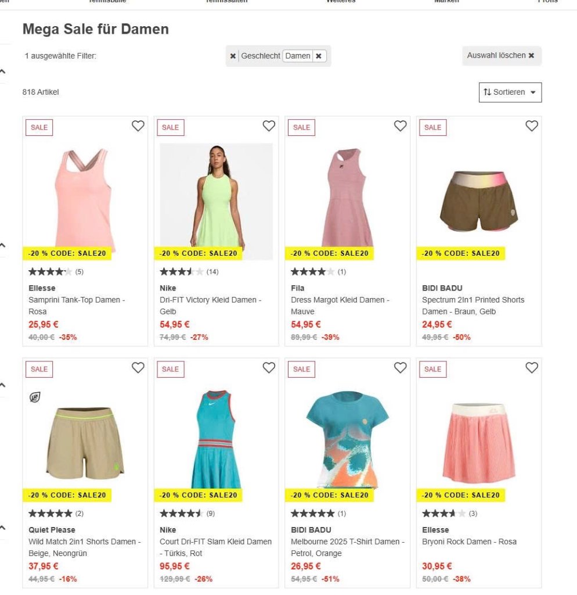View the brown BIDI BADU shorts image
Viewport: 577px width, 595px height.
(x=479, y=201)
